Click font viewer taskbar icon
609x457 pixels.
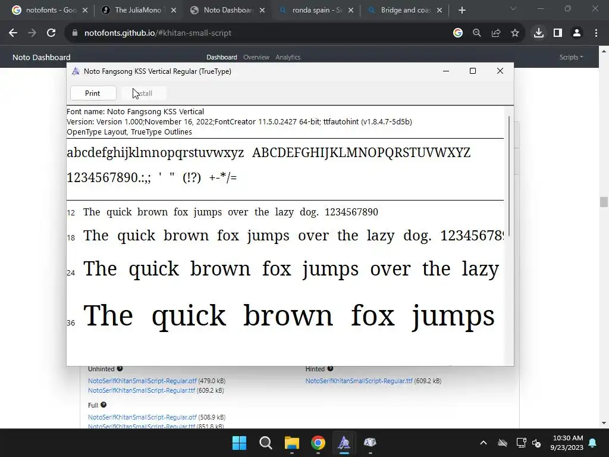pos(344,443)
